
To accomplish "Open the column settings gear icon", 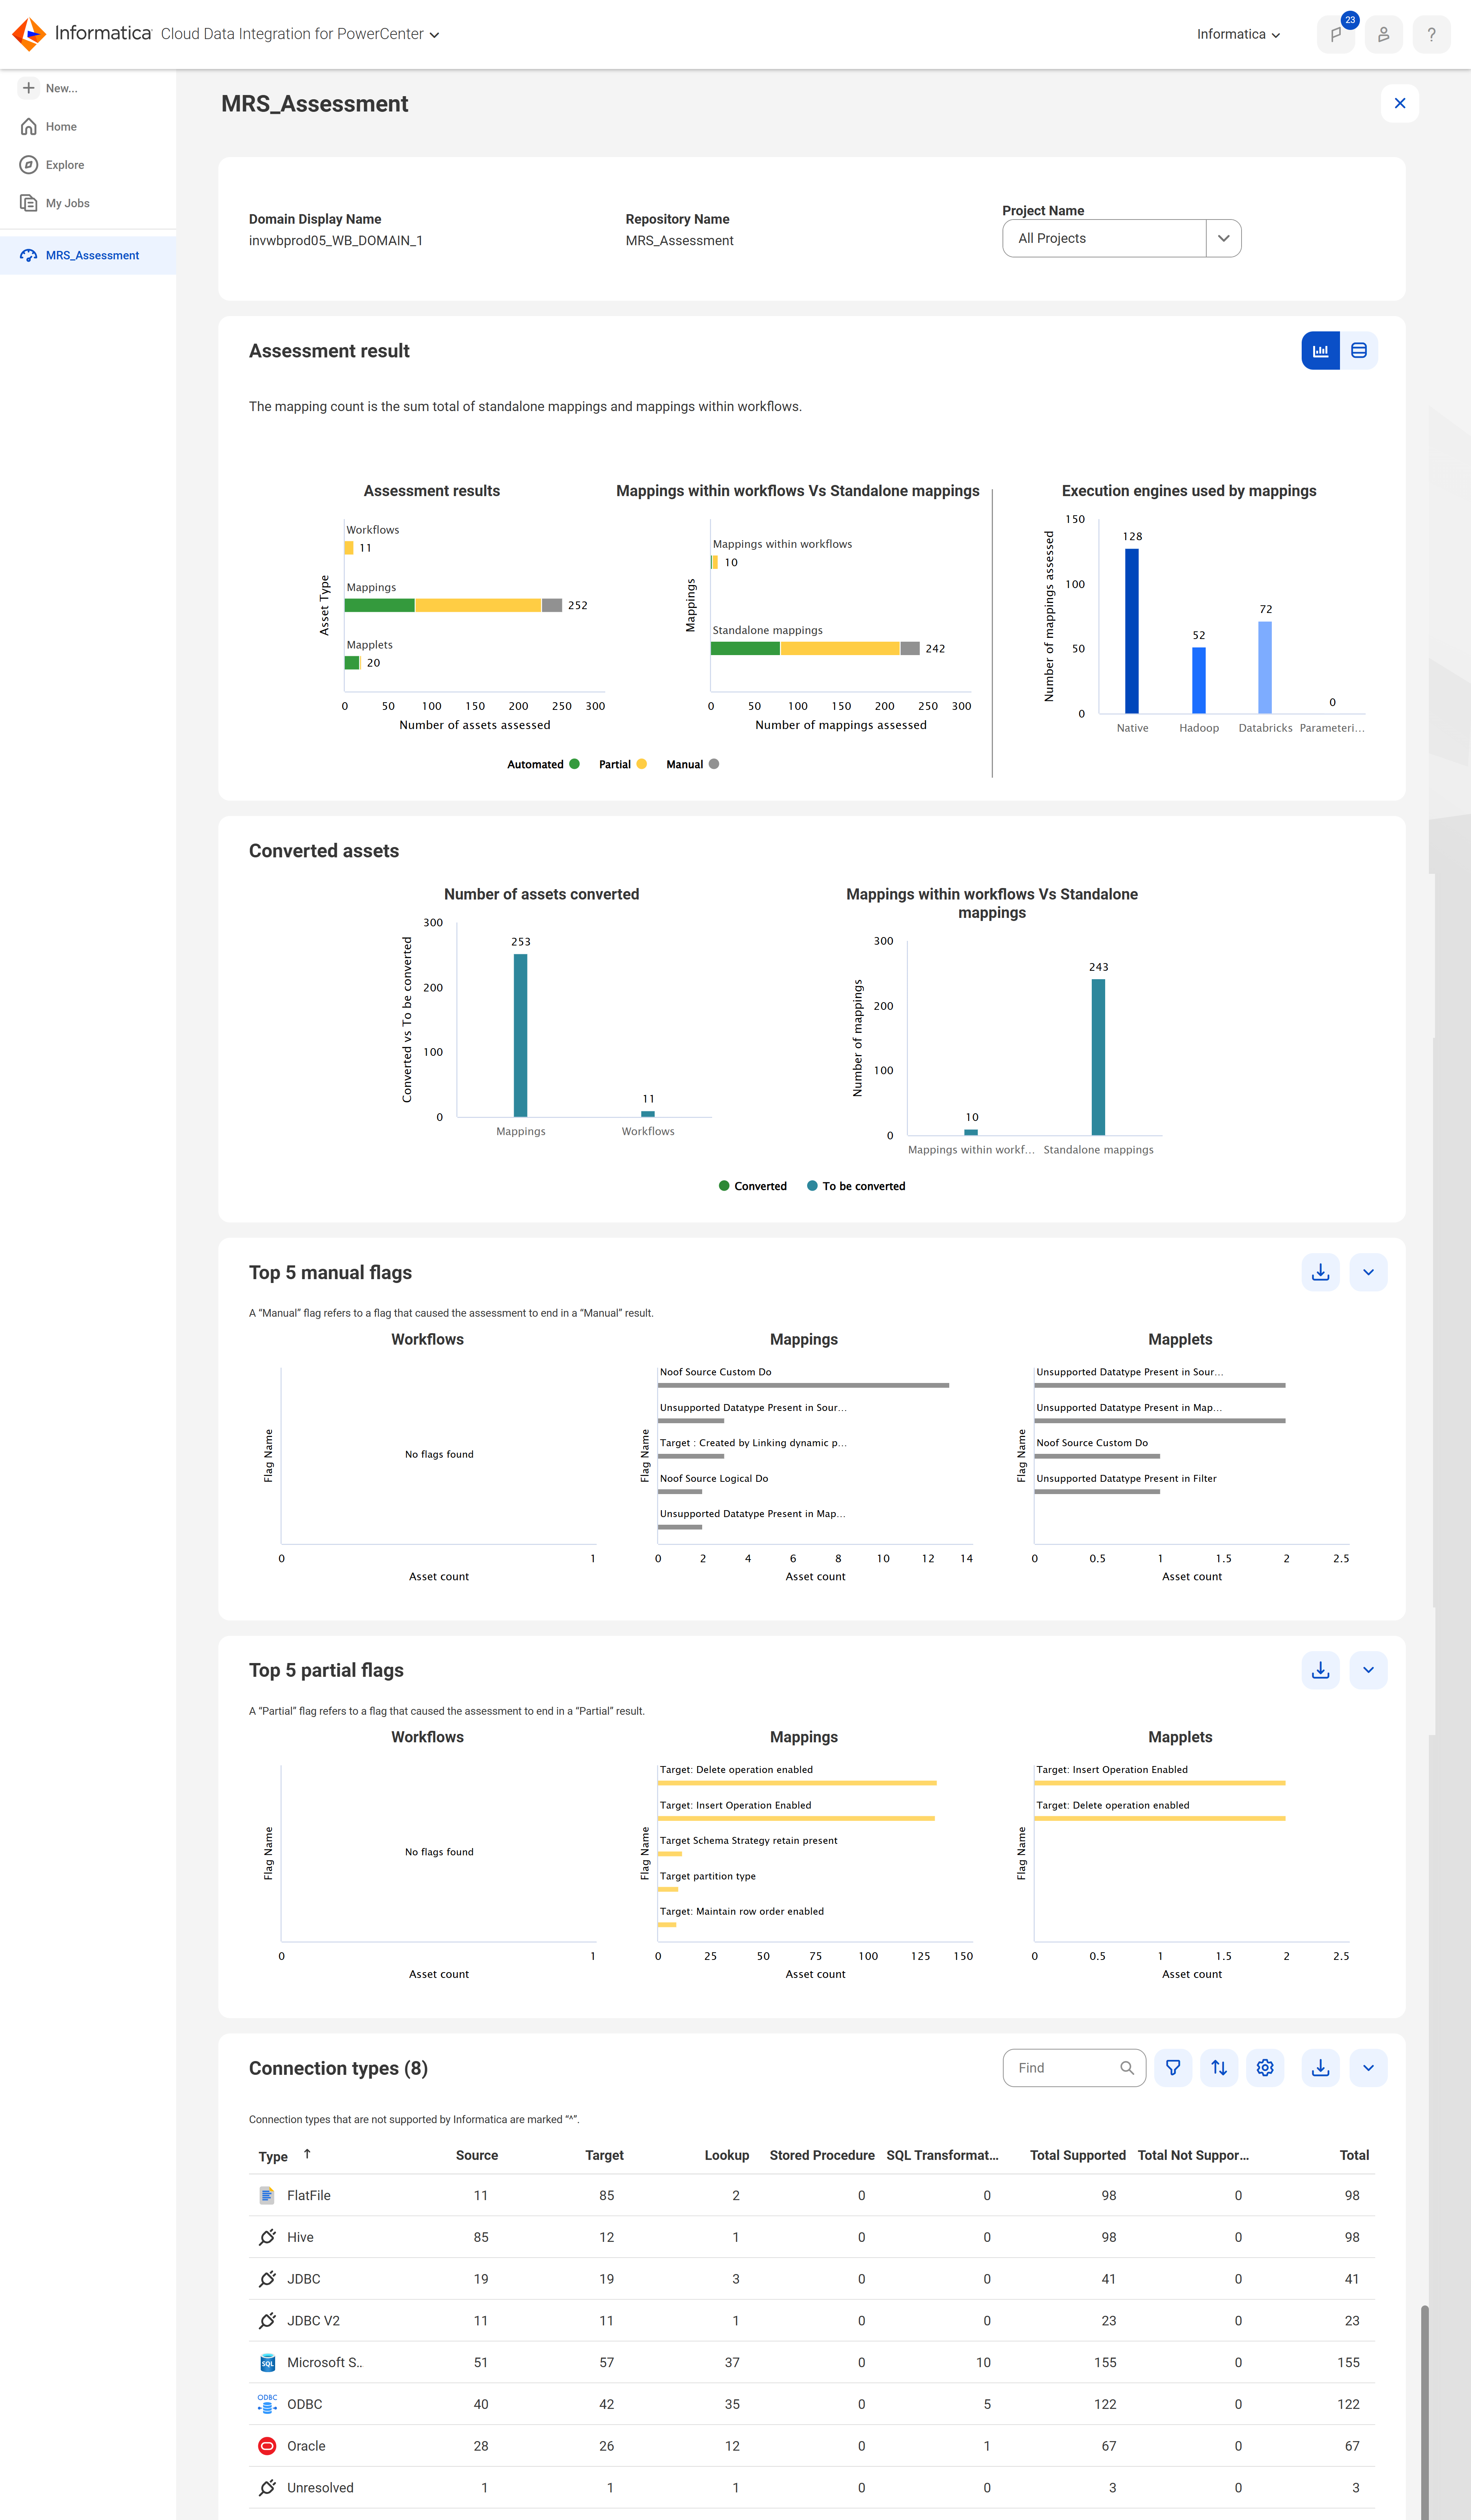I will pos(1265,2068).
